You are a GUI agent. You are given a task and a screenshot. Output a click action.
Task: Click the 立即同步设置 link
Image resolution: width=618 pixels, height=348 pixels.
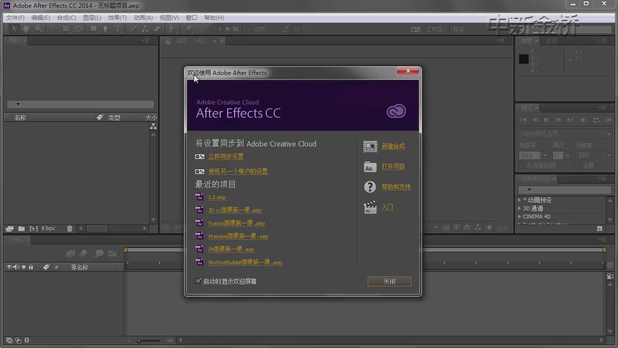226,157
